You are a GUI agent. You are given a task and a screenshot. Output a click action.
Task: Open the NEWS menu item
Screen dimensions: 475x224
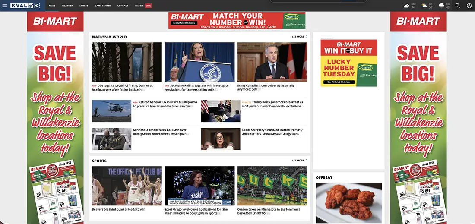(x=52, y=6)
